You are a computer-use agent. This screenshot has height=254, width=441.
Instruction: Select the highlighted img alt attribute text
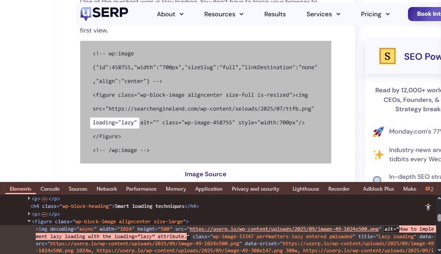pyautogui.click(x=236, y=232)
